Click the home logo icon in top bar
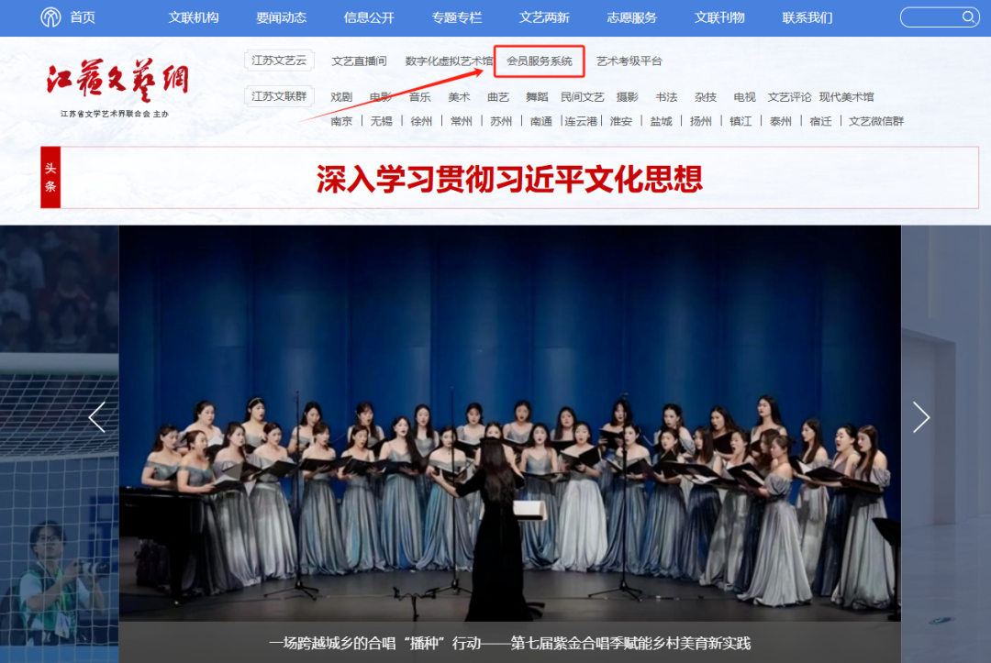The width and height of the screenshot is (991, 663). 51,17
